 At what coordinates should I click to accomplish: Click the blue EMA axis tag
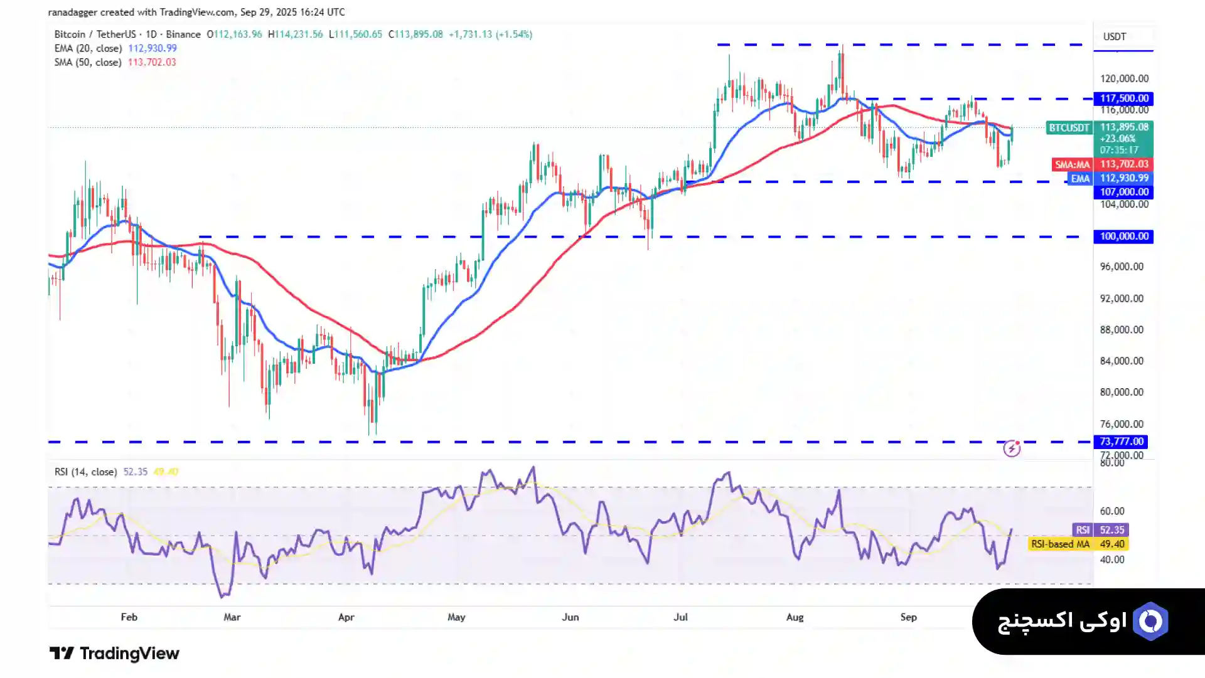1079,179
